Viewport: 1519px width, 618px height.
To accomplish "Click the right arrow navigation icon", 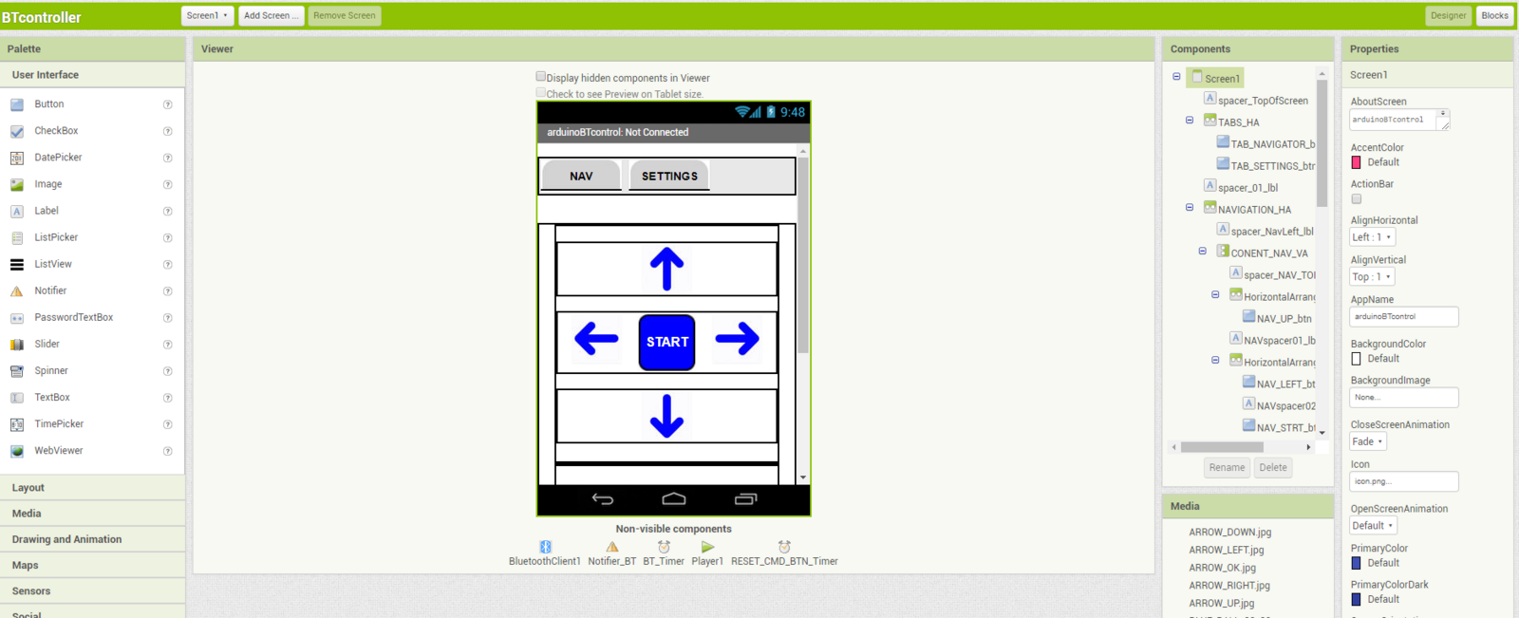I will (x=737, y=339).
